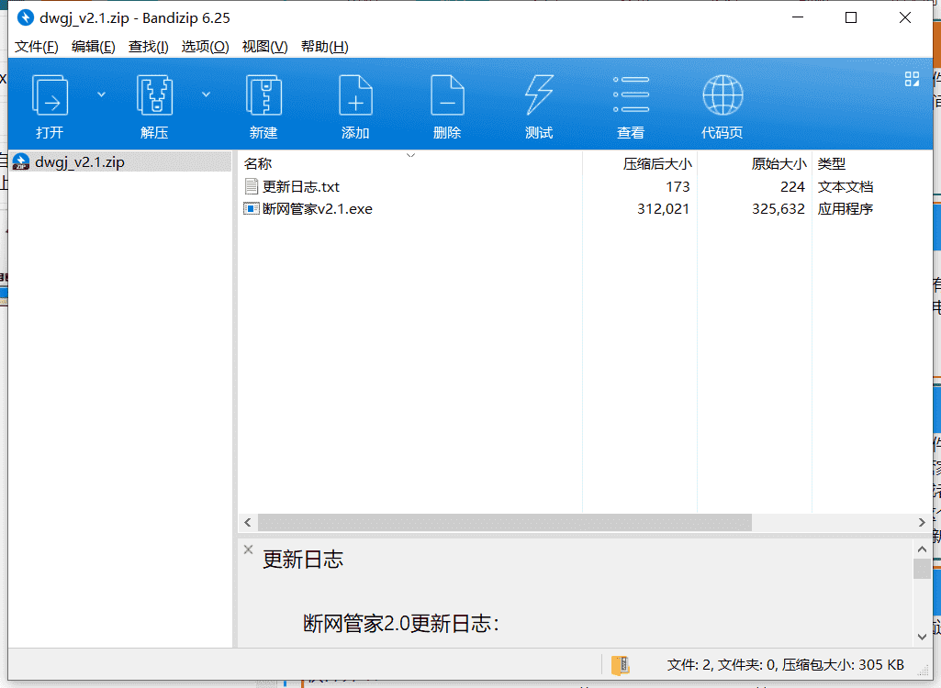Expand the 打开 dropdown arrow

click(101, 94)
